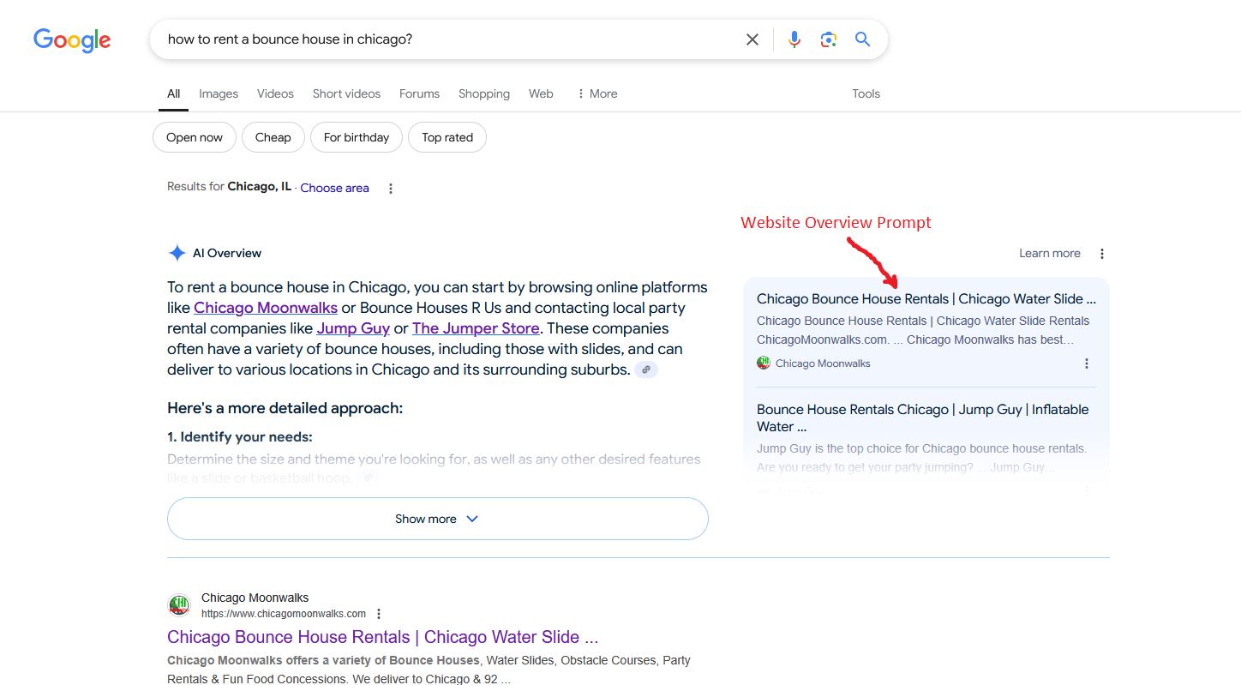1241x685 pixels.
Task: Open AI Overview three-dot options menu
Action: [x=1102, y=254]
